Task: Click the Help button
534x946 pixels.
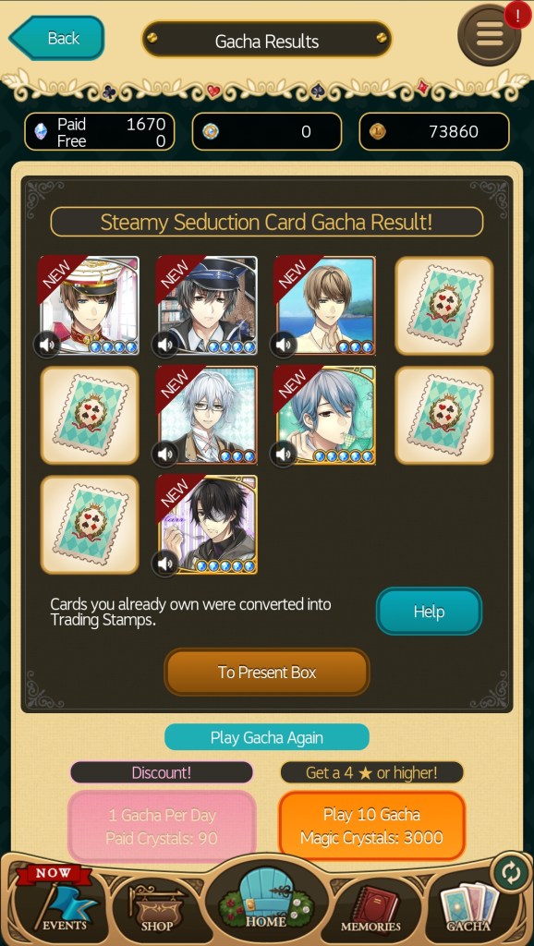Action: (x=429, y=612)
